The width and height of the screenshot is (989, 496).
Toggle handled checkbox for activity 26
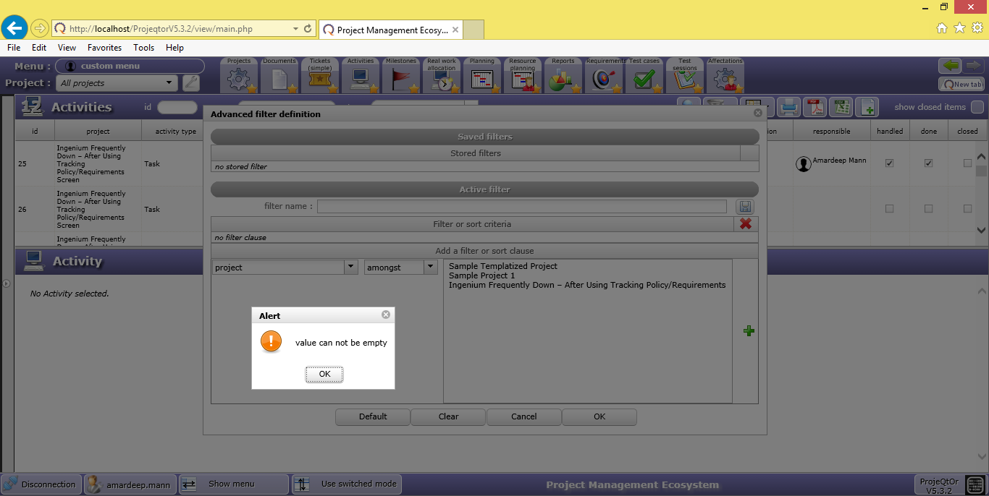(x=889, y=209)
